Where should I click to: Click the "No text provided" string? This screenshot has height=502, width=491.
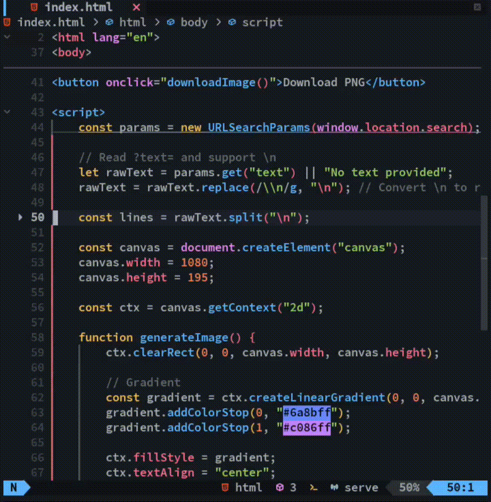point(385,172)
